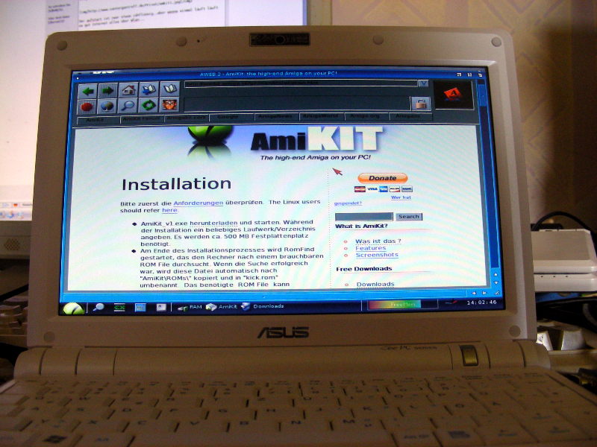Viewport: 597px width, 447px height.
Task: Click the taskbar magnifier icon
Action: (x=99, y=307)
